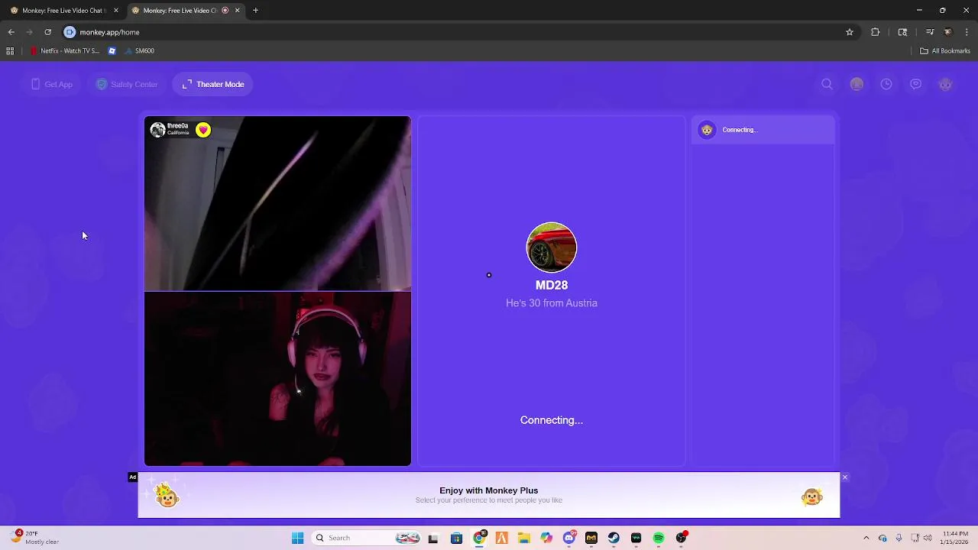Click the crowned monkey icon in the ad banner
Image resolution: width=978 pixels, height=550 pixels.
[167, 495]
